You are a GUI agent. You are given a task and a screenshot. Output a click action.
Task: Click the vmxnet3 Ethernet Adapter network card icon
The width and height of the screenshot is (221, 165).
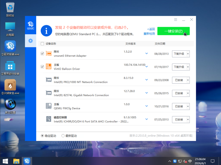click(49, 54)
